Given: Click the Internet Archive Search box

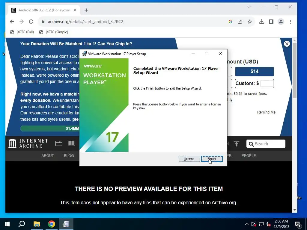Looking at the screenshot, I should pos(266,144).
